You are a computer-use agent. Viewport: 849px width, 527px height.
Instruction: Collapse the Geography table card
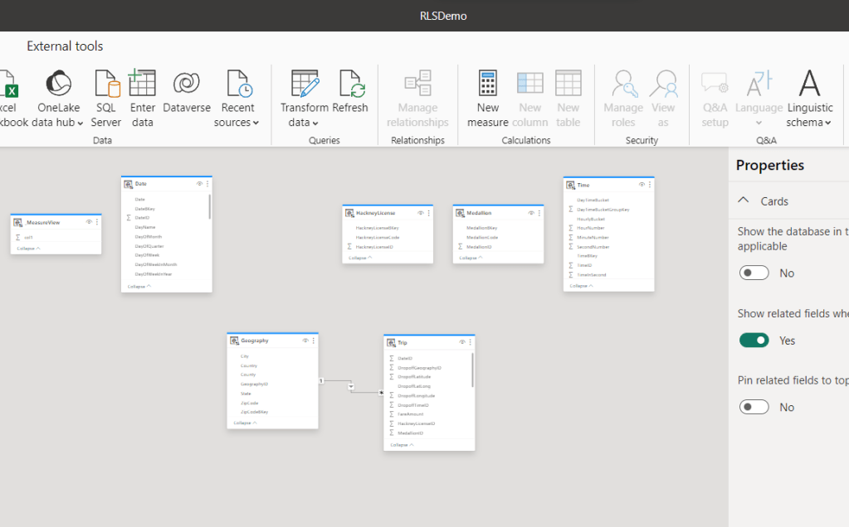(x=244, y=423)
